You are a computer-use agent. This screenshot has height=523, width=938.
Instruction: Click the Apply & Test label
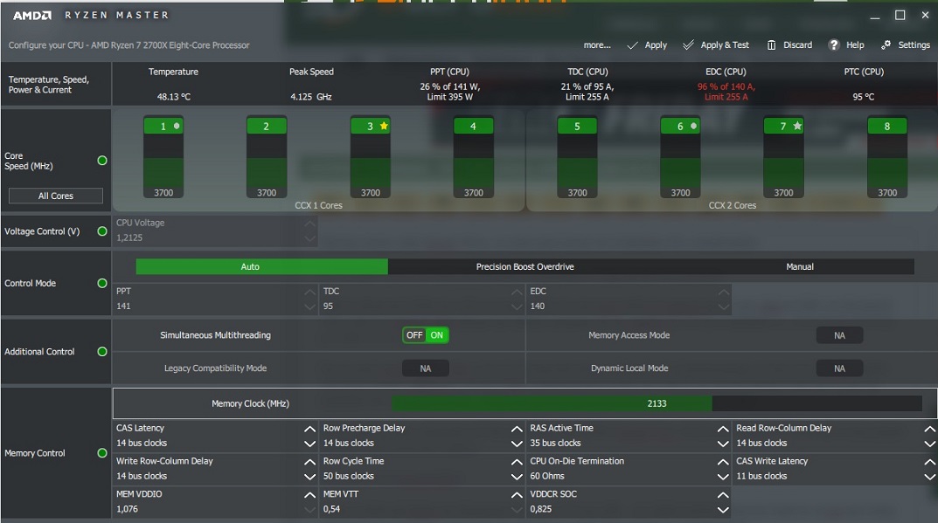[x=725, y=45]
